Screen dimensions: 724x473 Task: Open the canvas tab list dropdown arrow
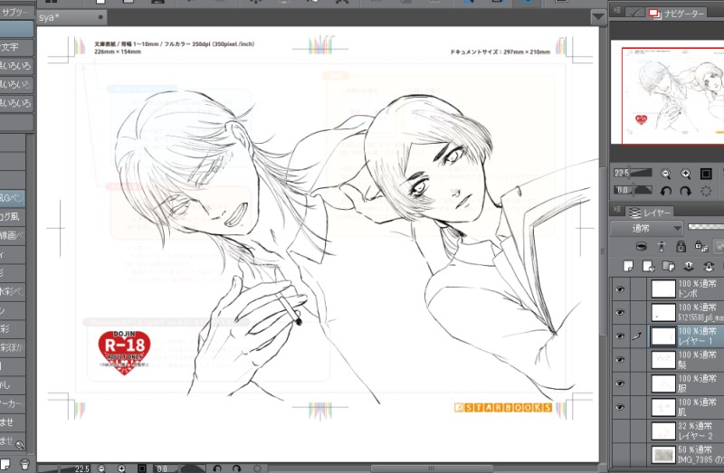(598, 17)
